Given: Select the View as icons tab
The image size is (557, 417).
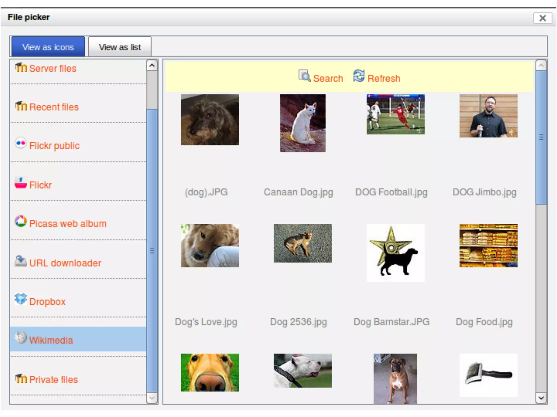Looking at the screenshot, I should tap(48, 47).
